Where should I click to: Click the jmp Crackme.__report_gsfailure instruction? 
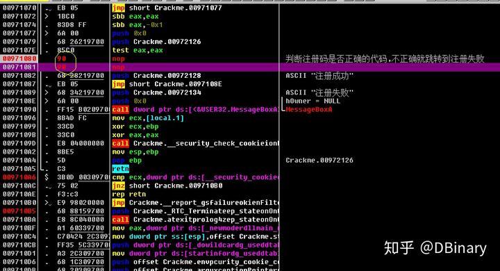[195, 203]
